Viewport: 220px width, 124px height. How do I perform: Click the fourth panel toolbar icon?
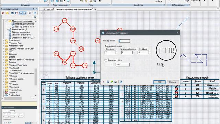coord(16,13)
